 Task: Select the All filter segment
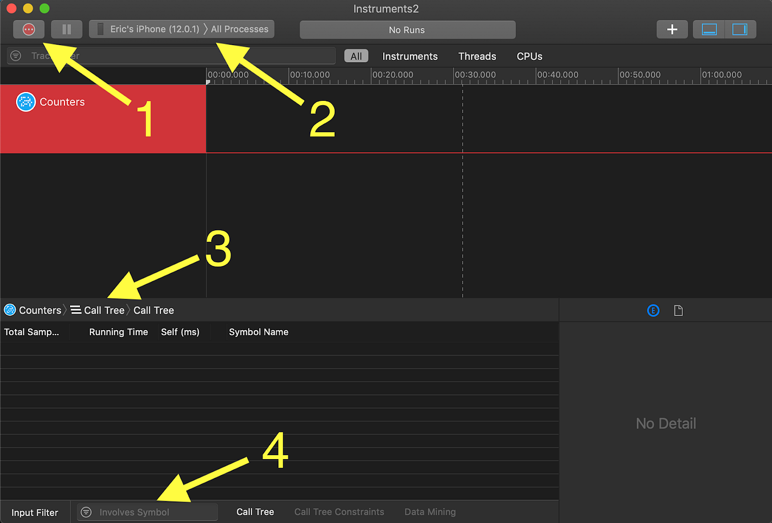356,56
